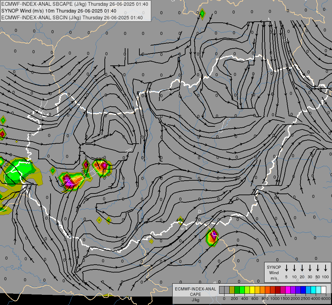Pick the amber CAPE legend swatch
The image size is (332, 305).
257,290
